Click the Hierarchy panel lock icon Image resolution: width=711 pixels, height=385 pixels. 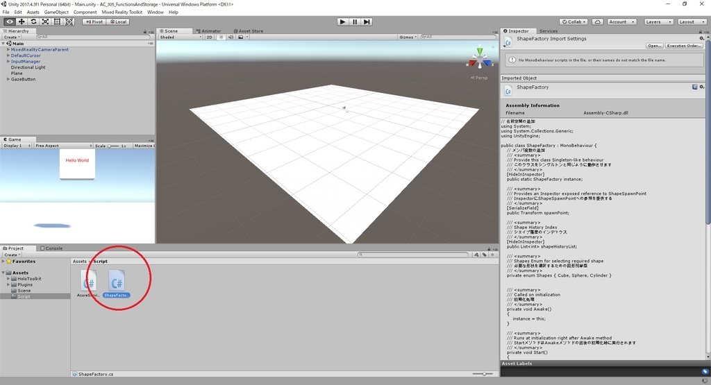pyautogui.click(x=145, y=31)
